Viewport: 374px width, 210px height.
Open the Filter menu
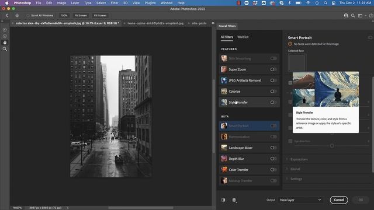tap(115, 3)
